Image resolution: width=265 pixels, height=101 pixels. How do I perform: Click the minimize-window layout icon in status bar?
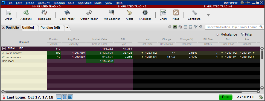click(59, 97)
